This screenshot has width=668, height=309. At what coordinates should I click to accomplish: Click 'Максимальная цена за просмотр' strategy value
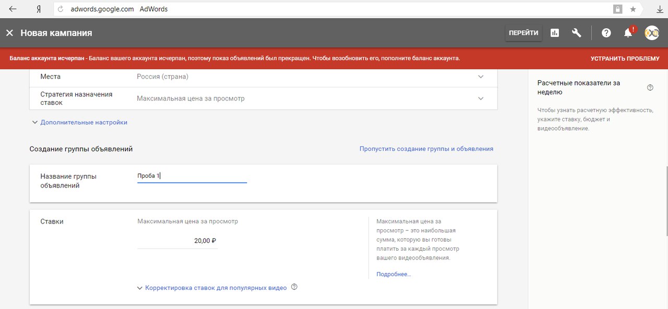point(190,98)
